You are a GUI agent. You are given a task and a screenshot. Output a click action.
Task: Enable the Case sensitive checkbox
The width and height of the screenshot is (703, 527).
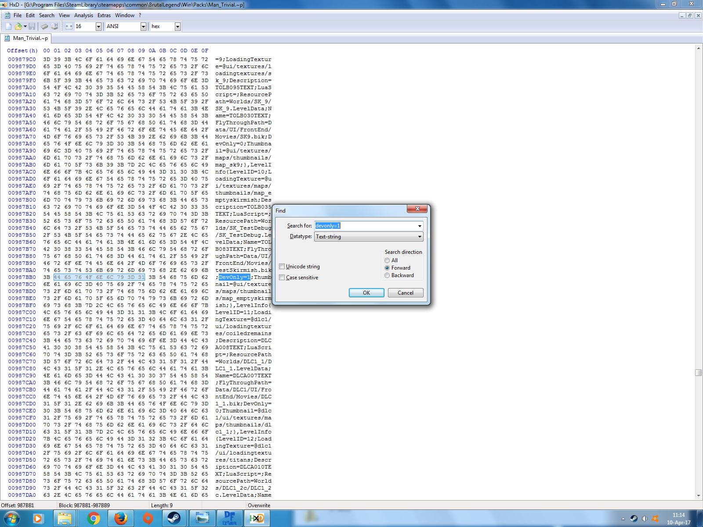[x=282, y=278]
